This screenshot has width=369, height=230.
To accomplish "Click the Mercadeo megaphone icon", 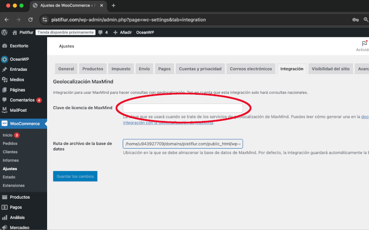I will pos(5,227).
